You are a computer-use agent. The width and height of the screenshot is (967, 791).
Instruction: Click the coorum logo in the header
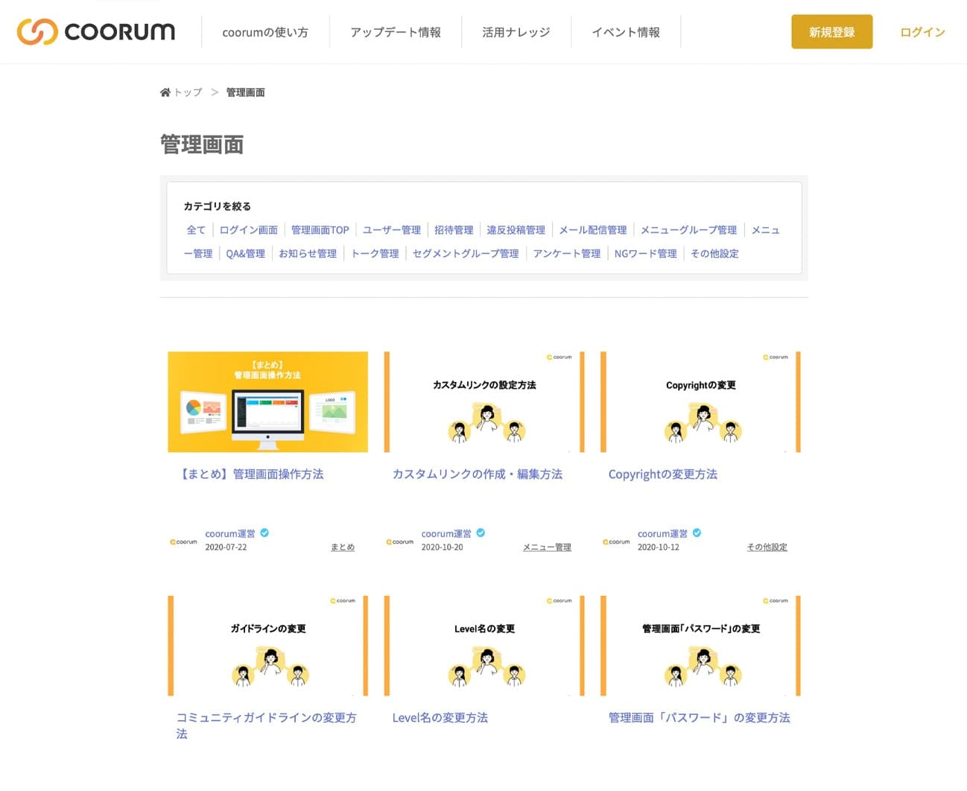(96, 32)
